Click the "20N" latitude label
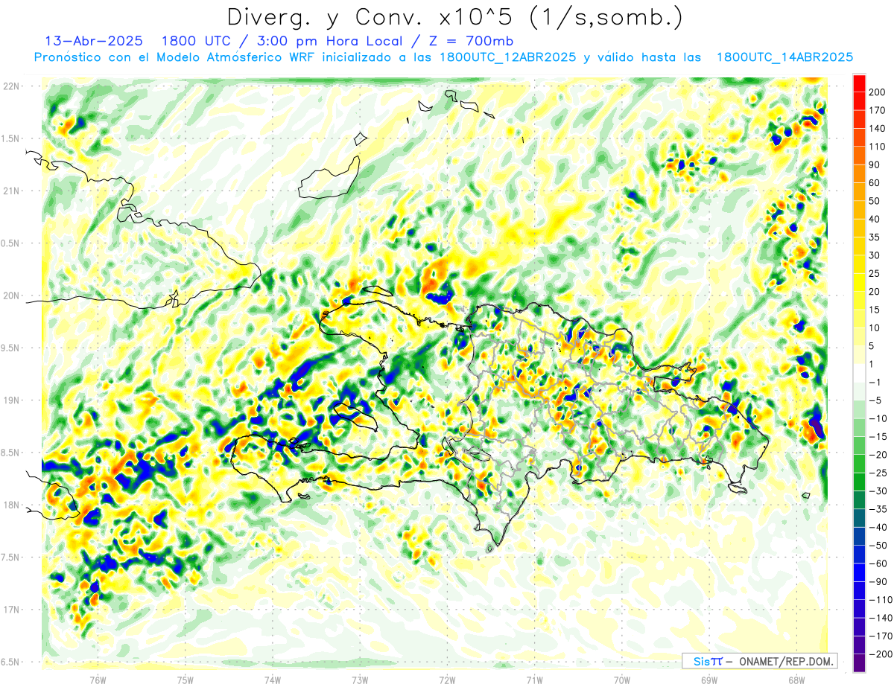The height and width of the screenshot is (690, 894). tap(10, 296)
